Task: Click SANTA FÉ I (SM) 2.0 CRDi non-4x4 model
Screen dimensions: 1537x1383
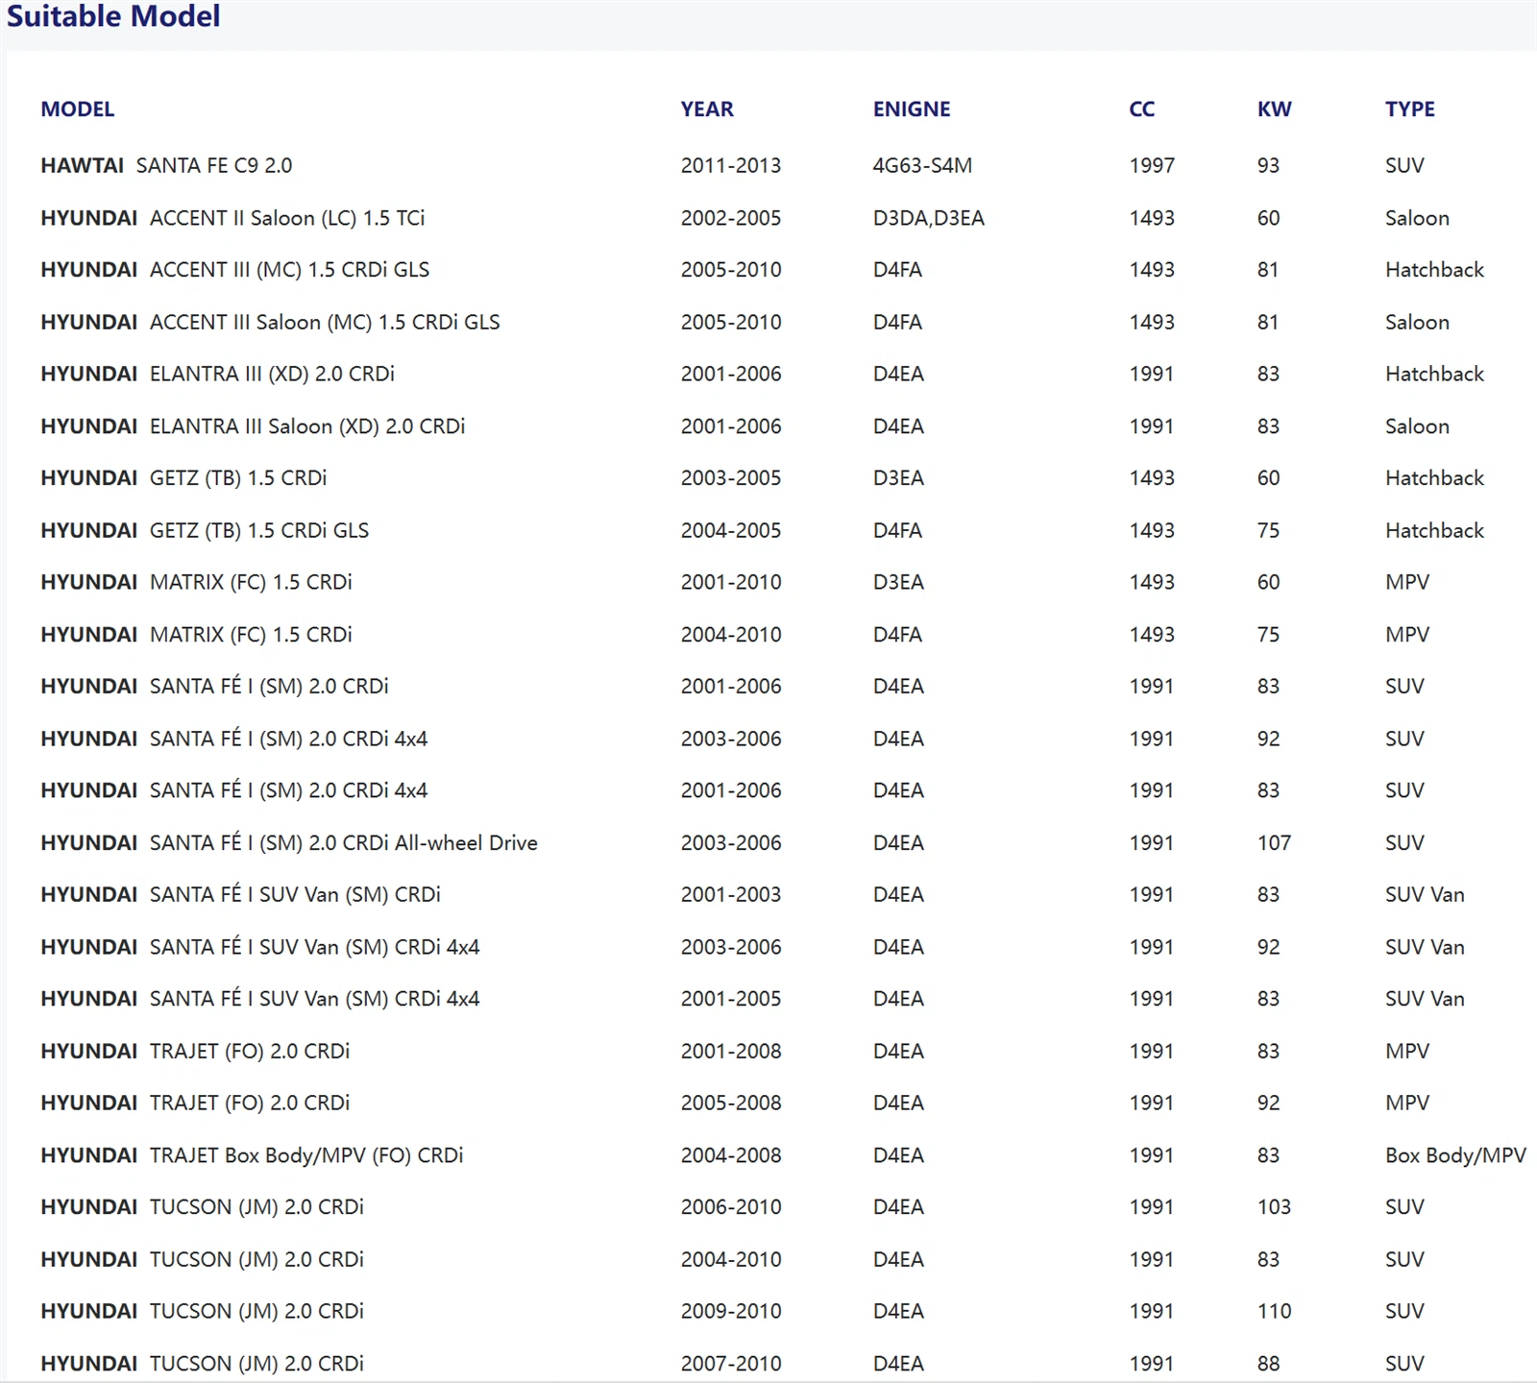Action: (214, 687)
